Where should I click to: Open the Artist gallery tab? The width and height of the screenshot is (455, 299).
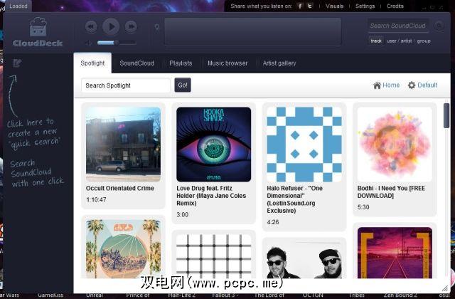tap(279, 63)
